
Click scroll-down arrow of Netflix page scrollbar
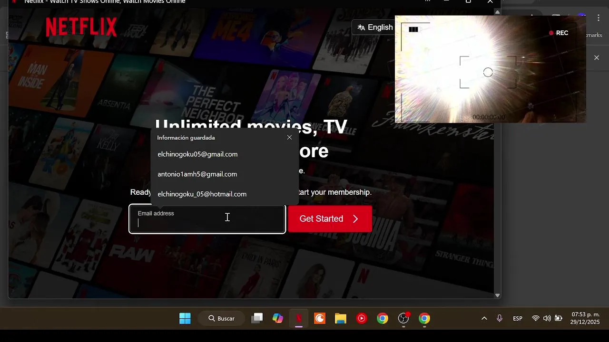tap(497, 295)
